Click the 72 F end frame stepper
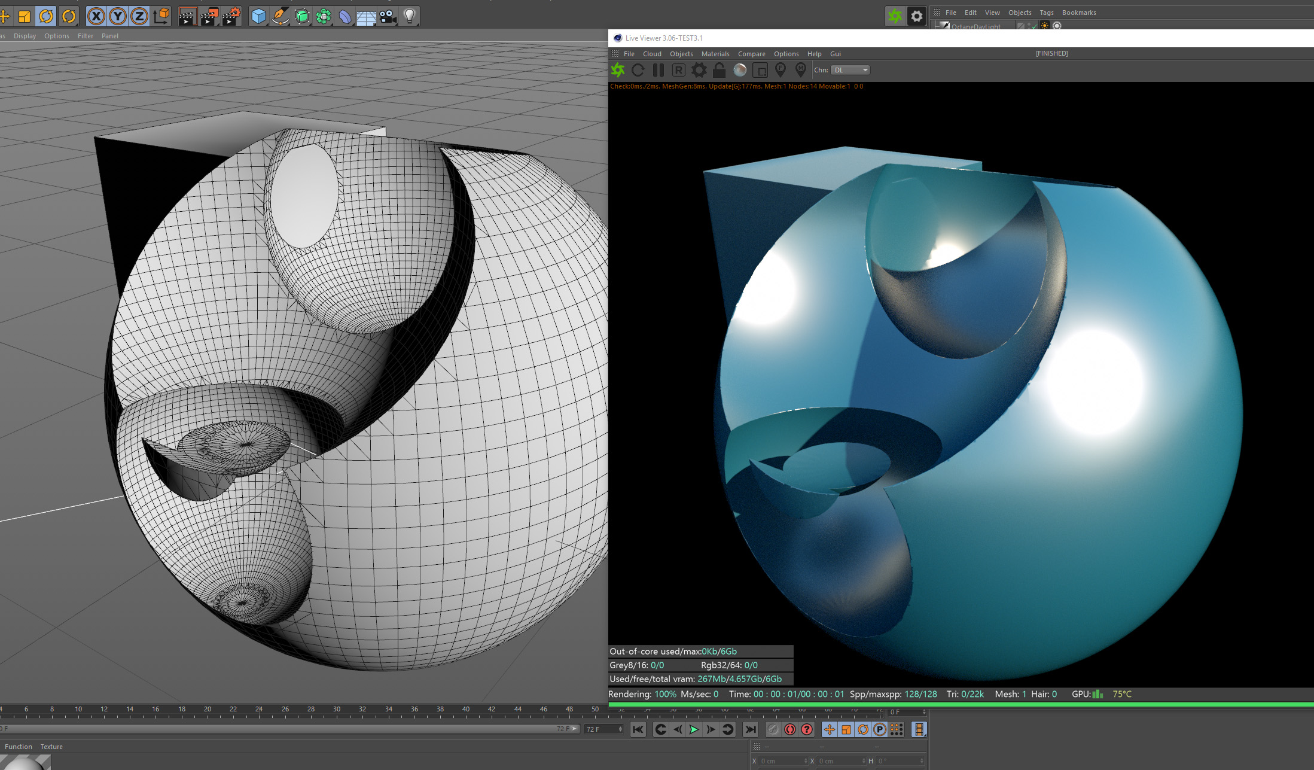1314x770 pixels. click(x=620, y=729)
